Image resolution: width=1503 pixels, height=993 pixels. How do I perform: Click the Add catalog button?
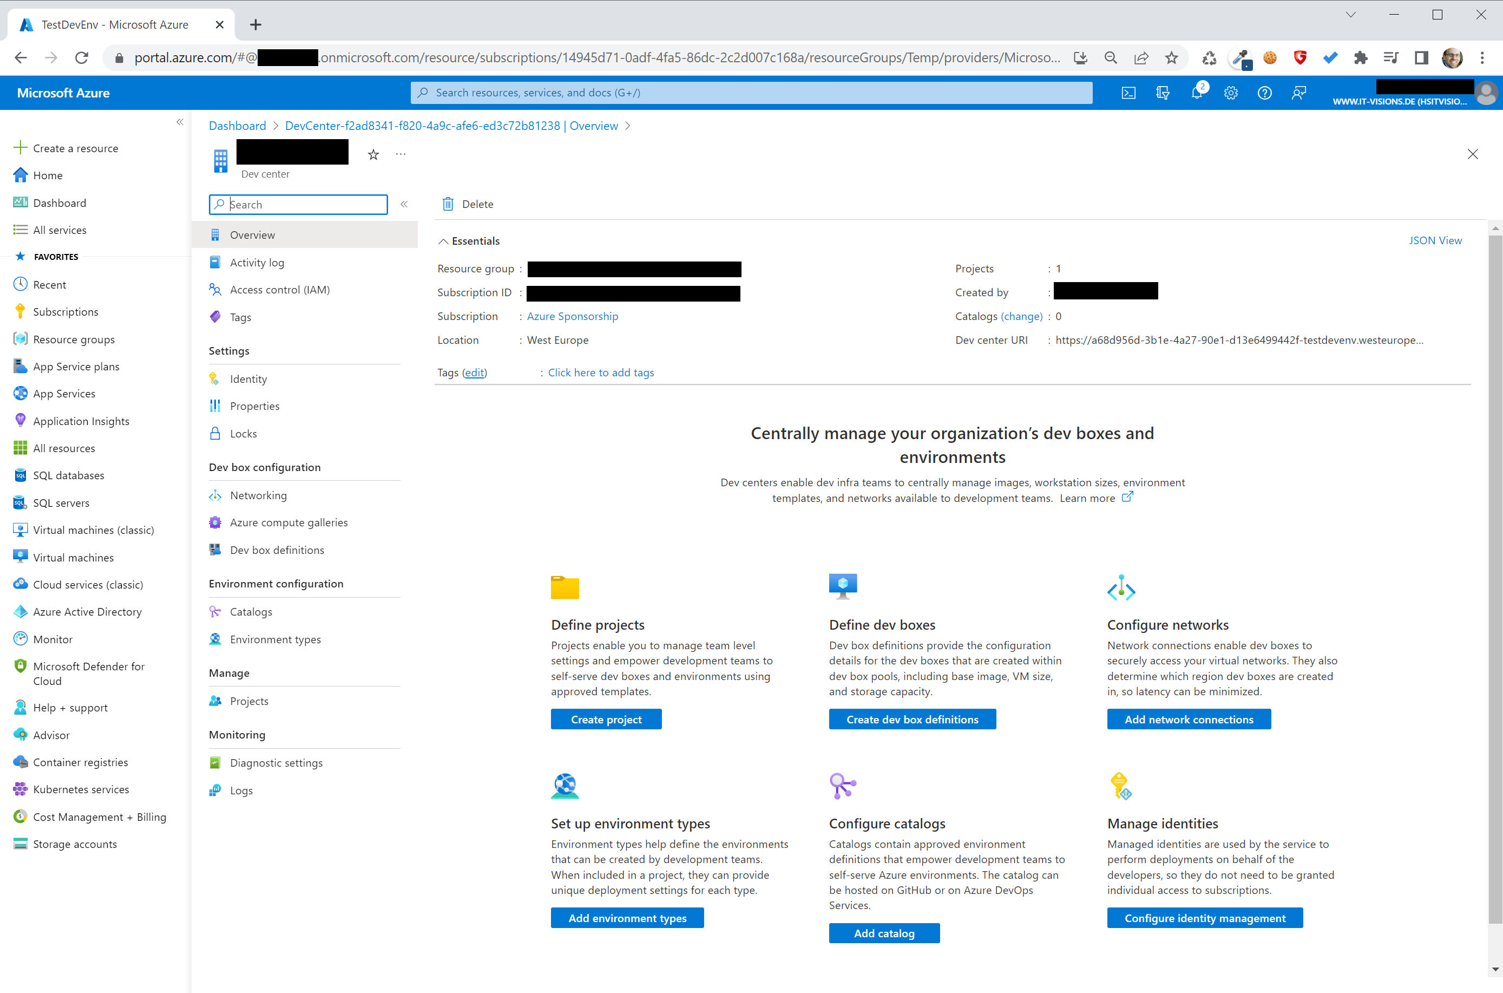click(884, 933)
